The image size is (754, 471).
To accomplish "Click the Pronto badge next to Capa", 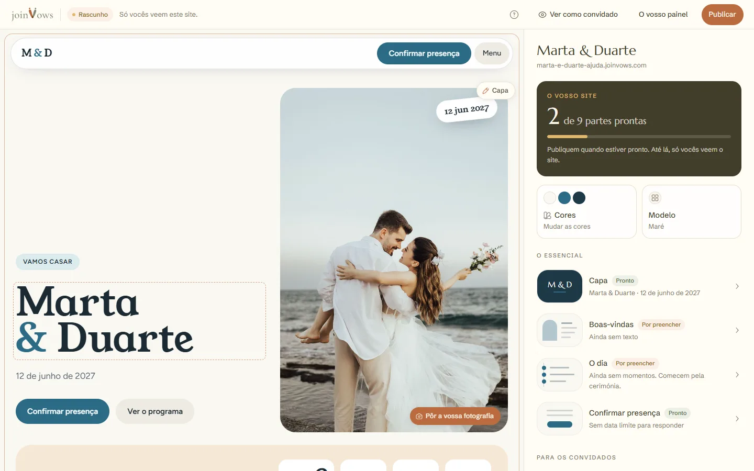I will tap(625, 281).
